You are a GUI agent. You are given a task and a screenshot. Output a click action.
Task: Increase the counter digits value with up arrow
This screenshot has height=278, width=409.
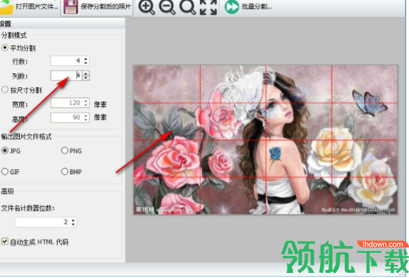coord(73,220)
